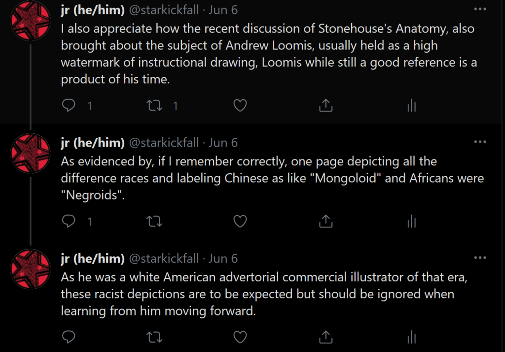Like the "As evidenced by" tweet
The width and height of the screenshot is (505, 352).
[x=240, y=222]
